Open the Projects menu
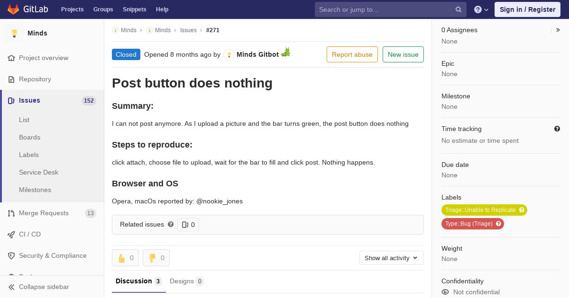Viewport: 569px width, 298px height. [73, 9]
